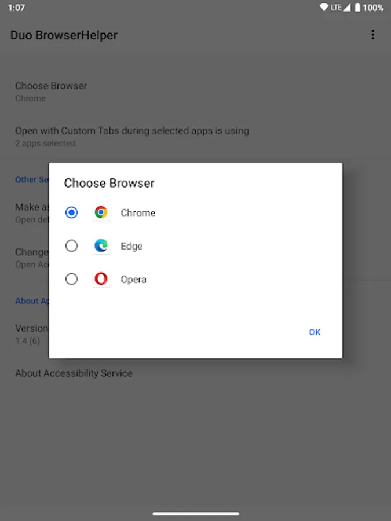Choose the Chrome label in the list

click(x=138, y=212)
